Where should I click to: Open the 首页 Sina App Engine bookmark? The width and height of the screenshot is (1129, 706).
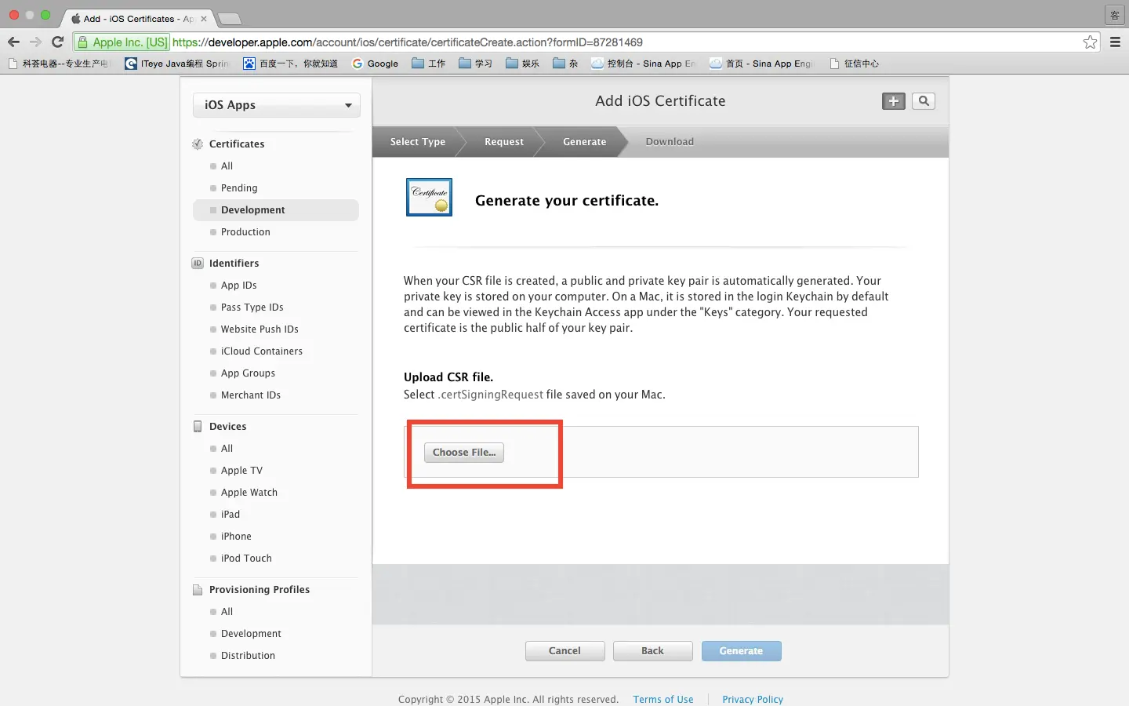pos(762,64)
